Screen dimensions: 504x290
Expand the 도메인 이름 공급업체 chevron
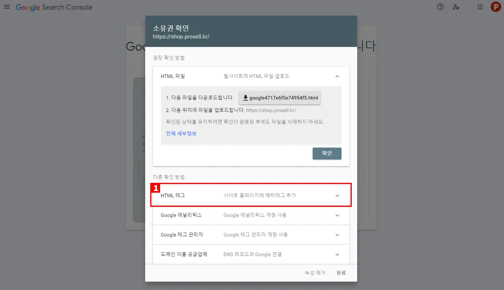pos(337,255)
